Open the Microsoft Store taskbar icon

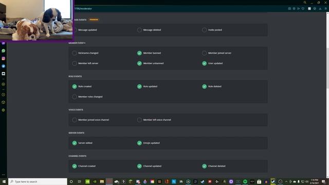[x=259, y=181]
